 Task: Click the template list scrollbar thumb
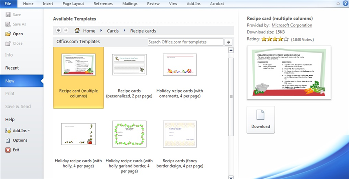(x=231, y=96)
